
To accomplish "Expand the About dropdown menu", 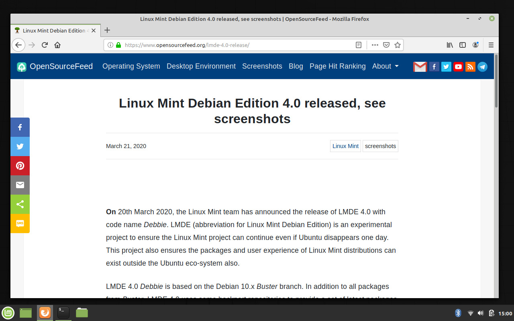I will tap(385, 66).
